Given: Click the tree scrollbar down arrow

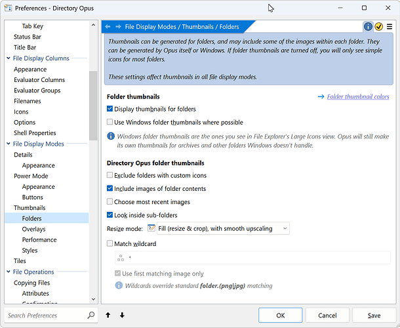Looking at the screenshot, I should click(x=93, y=299).
